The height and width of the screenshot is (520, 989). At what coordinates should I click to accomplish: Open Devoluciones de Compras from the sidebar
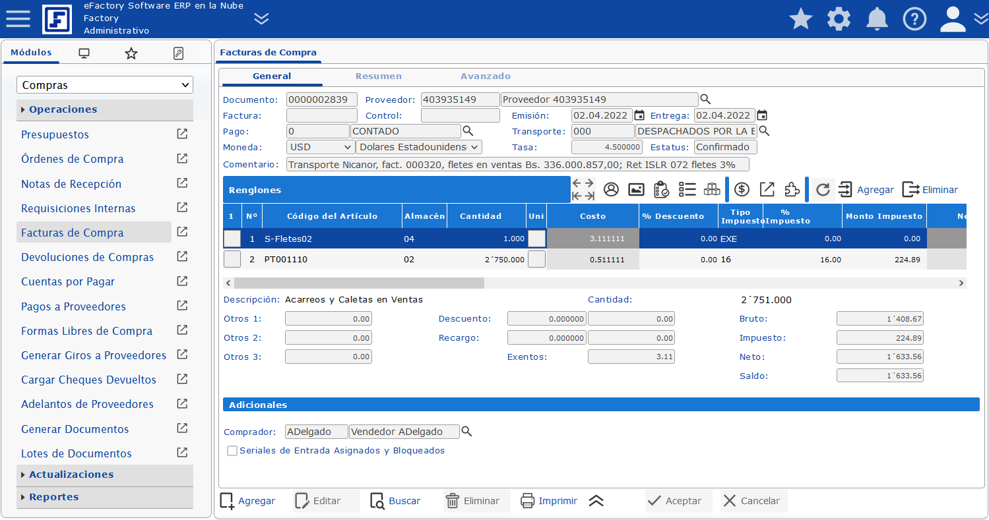[88, 257]
